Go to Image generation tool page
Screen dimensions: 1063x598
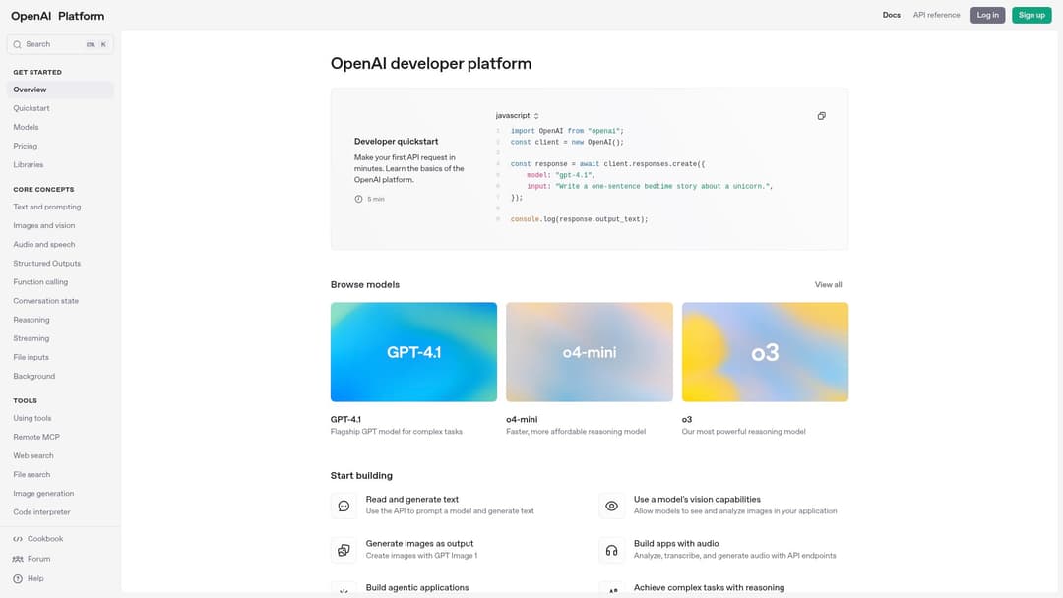point(43,494)
